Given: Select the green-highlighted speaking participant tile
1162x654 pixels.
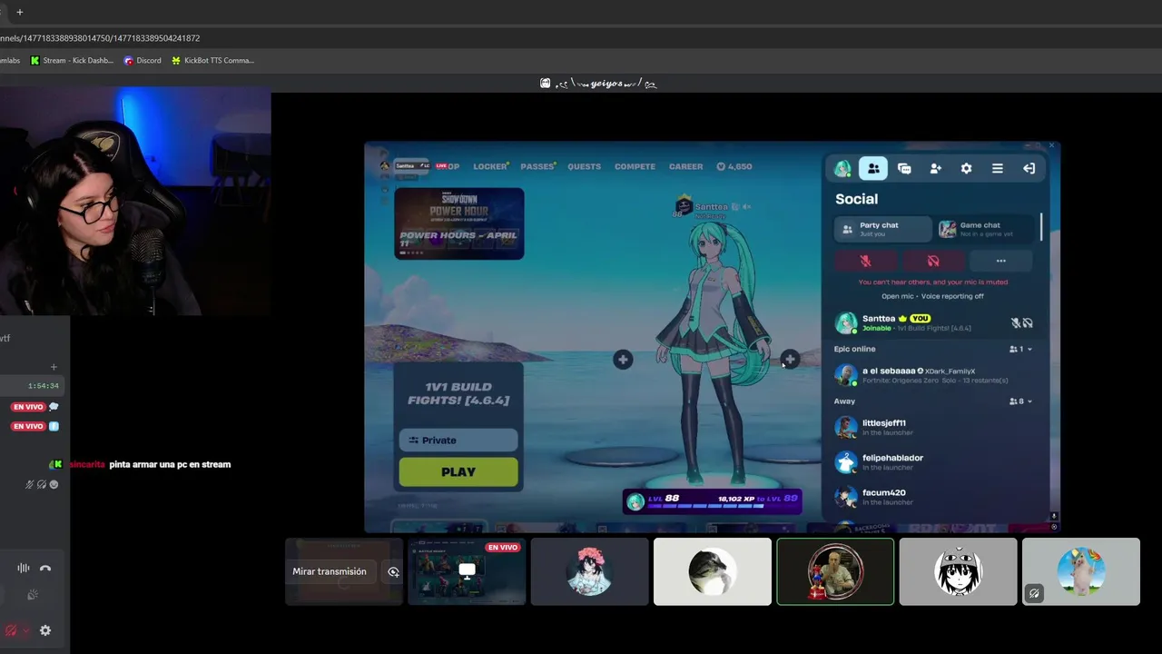Looking at the screenshot, I should click(x=835, y=571).
